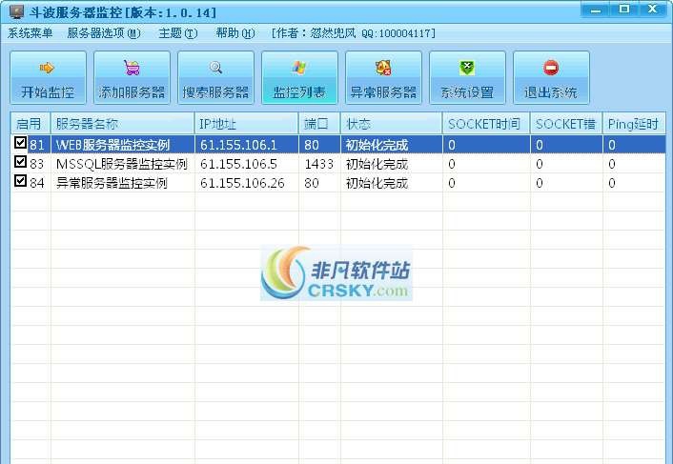The width and height of the screenshot is (673, 464).
Task: Click 初始化完成 status of server 83
Action: click(x=377, y=164)
